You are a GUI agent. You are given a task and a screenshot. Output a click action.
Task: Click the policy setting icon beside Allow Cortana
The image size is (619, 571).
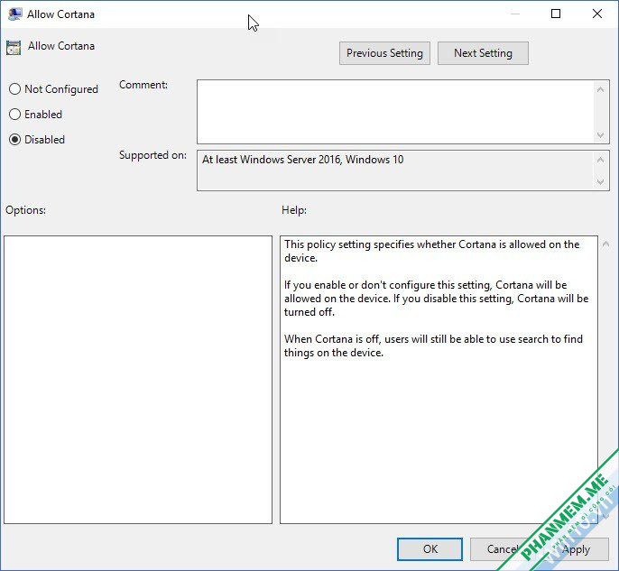[x=14, y=48]
